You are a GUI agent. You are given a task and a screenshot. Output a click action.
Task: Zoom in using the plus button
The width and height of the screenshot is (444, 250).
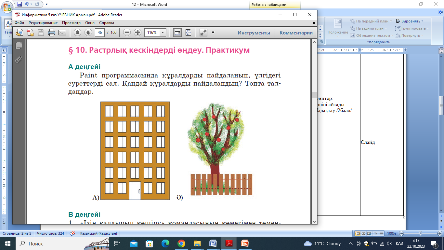click(137, 33)
